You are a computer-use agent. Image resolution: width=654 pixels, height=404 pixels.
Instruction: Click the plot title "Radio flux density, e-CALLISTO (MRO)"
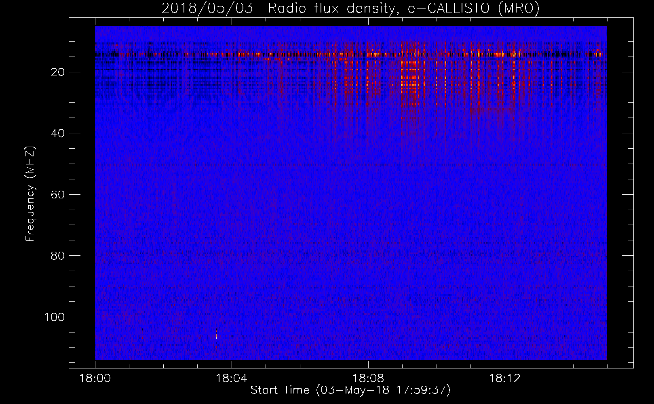click(404, 8)
